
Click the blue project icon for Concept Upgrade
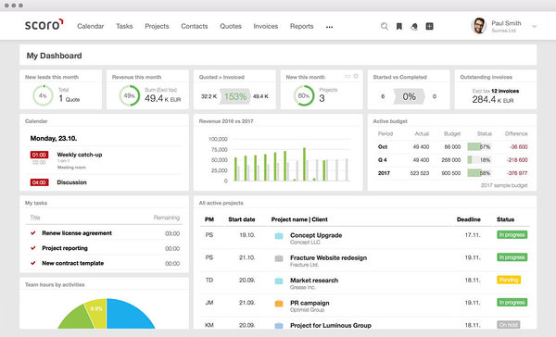pyautogui.click(x=279, y=236)
